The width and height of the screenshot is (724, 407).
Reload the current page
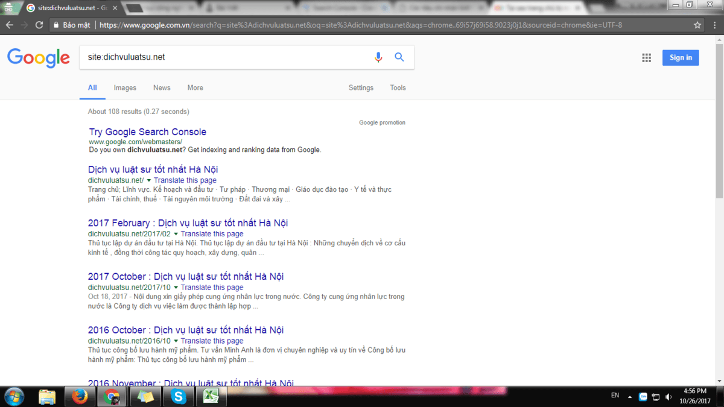pos(39,25)
